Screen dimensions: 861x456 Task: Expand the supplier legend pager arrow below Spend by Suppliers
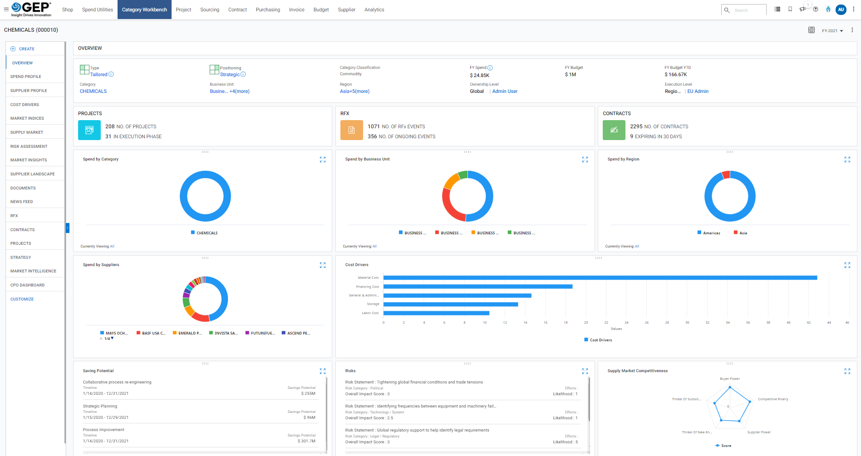tap(112, 338)
